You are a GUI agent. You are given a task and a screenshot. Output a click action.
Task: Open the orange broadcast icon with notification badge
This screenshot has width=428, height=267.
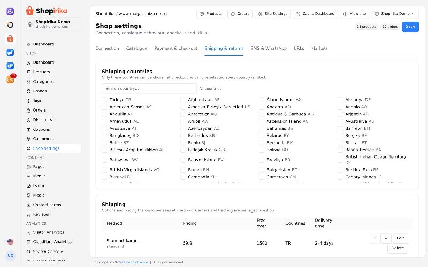point(10,80)
